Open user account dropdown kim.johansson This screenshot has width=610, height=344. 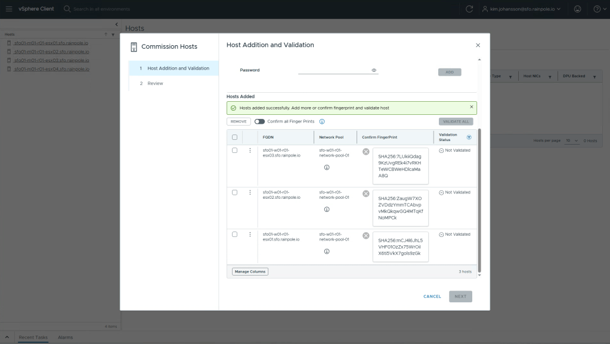click(x=521, y=8)
